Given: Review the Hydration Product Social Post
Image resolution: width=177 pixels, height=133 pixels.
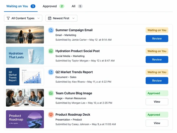Looking at the screenshot, I should [x=157, y=59].
